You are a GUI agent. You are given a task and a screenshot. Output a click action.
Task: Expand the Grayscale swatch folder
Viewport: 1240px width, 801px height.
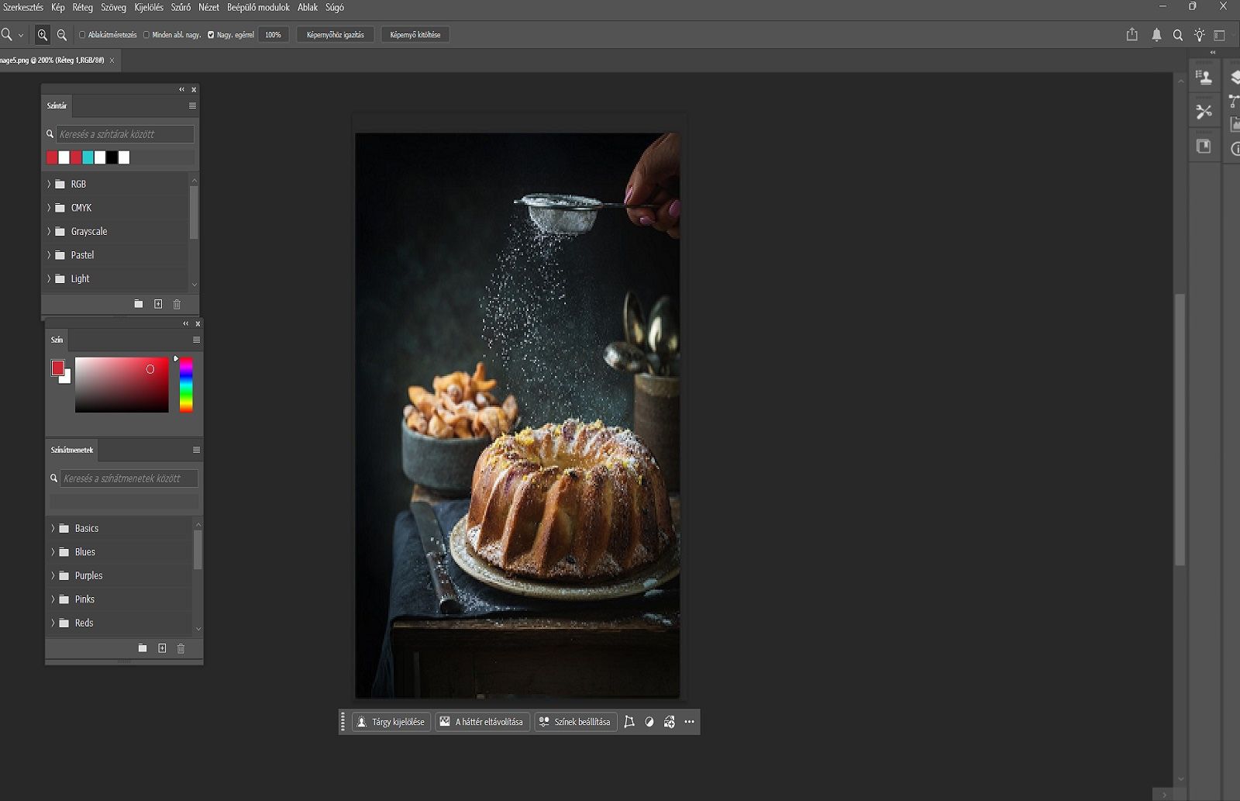pyautogui.click(x=49, y=232)
